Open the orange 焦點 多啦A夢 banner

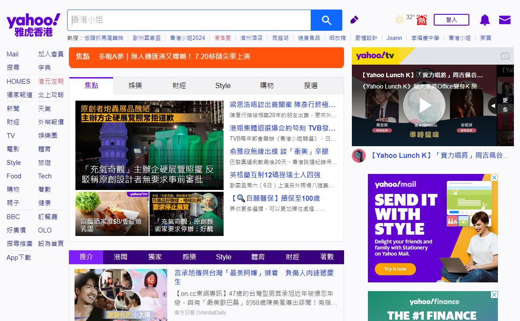click(x=206, y=57)
